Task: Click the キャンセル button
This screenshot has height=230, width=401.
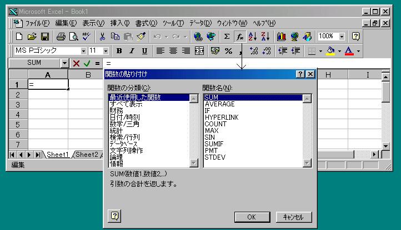Action: (x=294, y=217)
